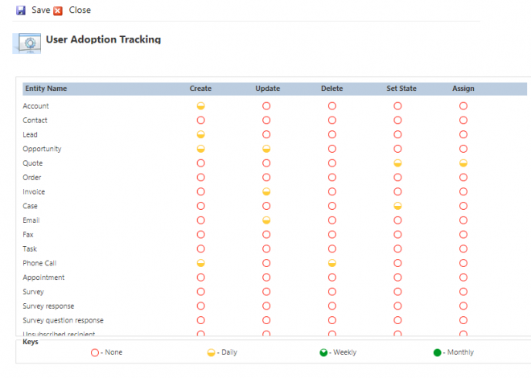The image size is (531, 378).
Task: Set Order Delete tracking circle
Action: pyautogui.click(x=331, y=178)
